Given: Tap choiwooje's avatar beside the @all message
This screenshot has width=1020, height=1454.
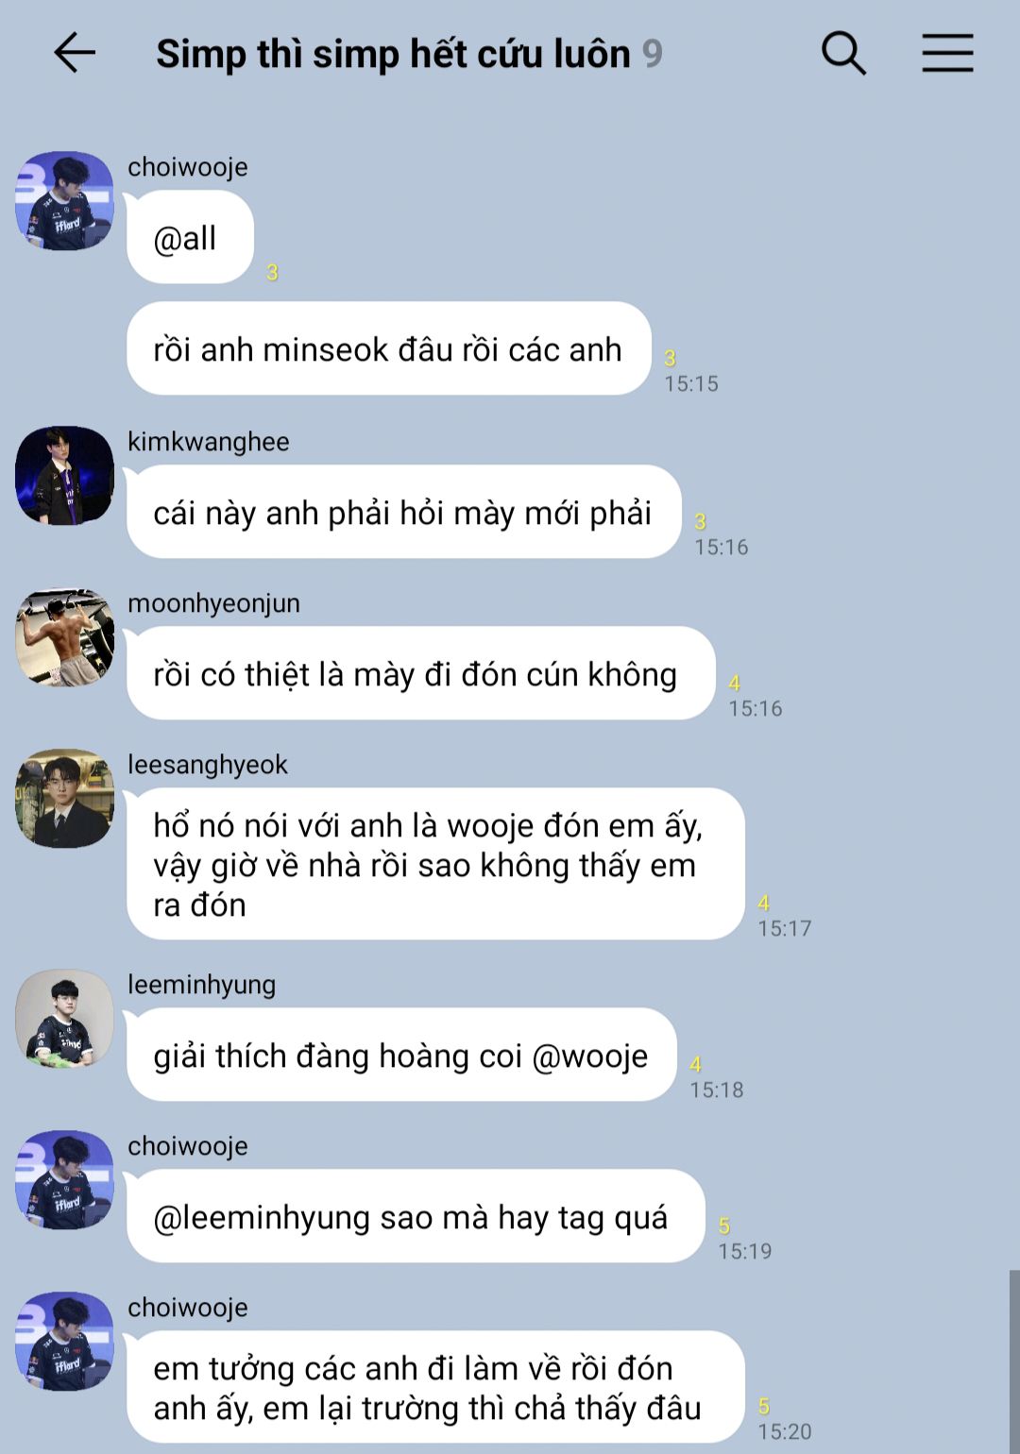Looking at the screenshot, I should point(64,200).
